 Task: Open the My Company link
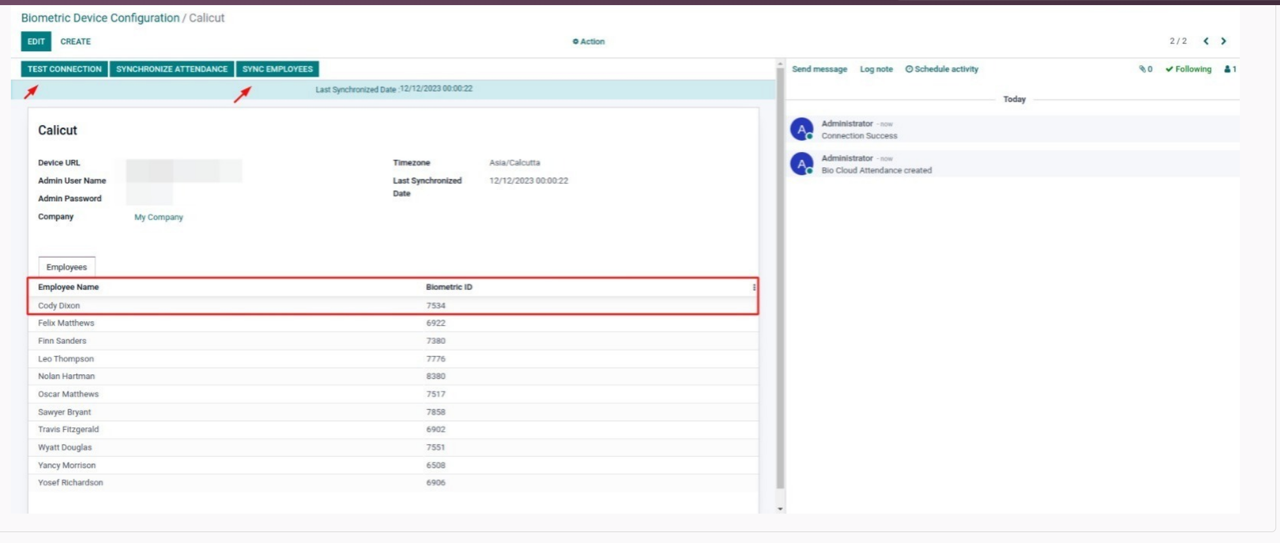pyautogui.click(x=158, y=217)
